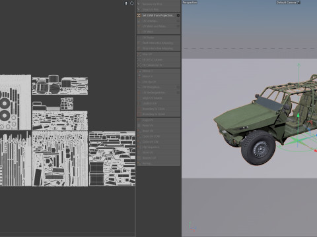Open options gear beside UV Straighten
317x237 pixels.
click(x=178, y=87)
